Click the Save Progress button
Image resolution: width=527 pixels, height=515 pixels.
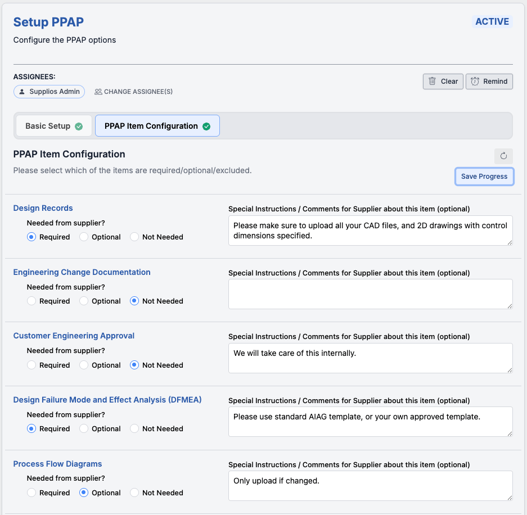[x=484, y=176]
